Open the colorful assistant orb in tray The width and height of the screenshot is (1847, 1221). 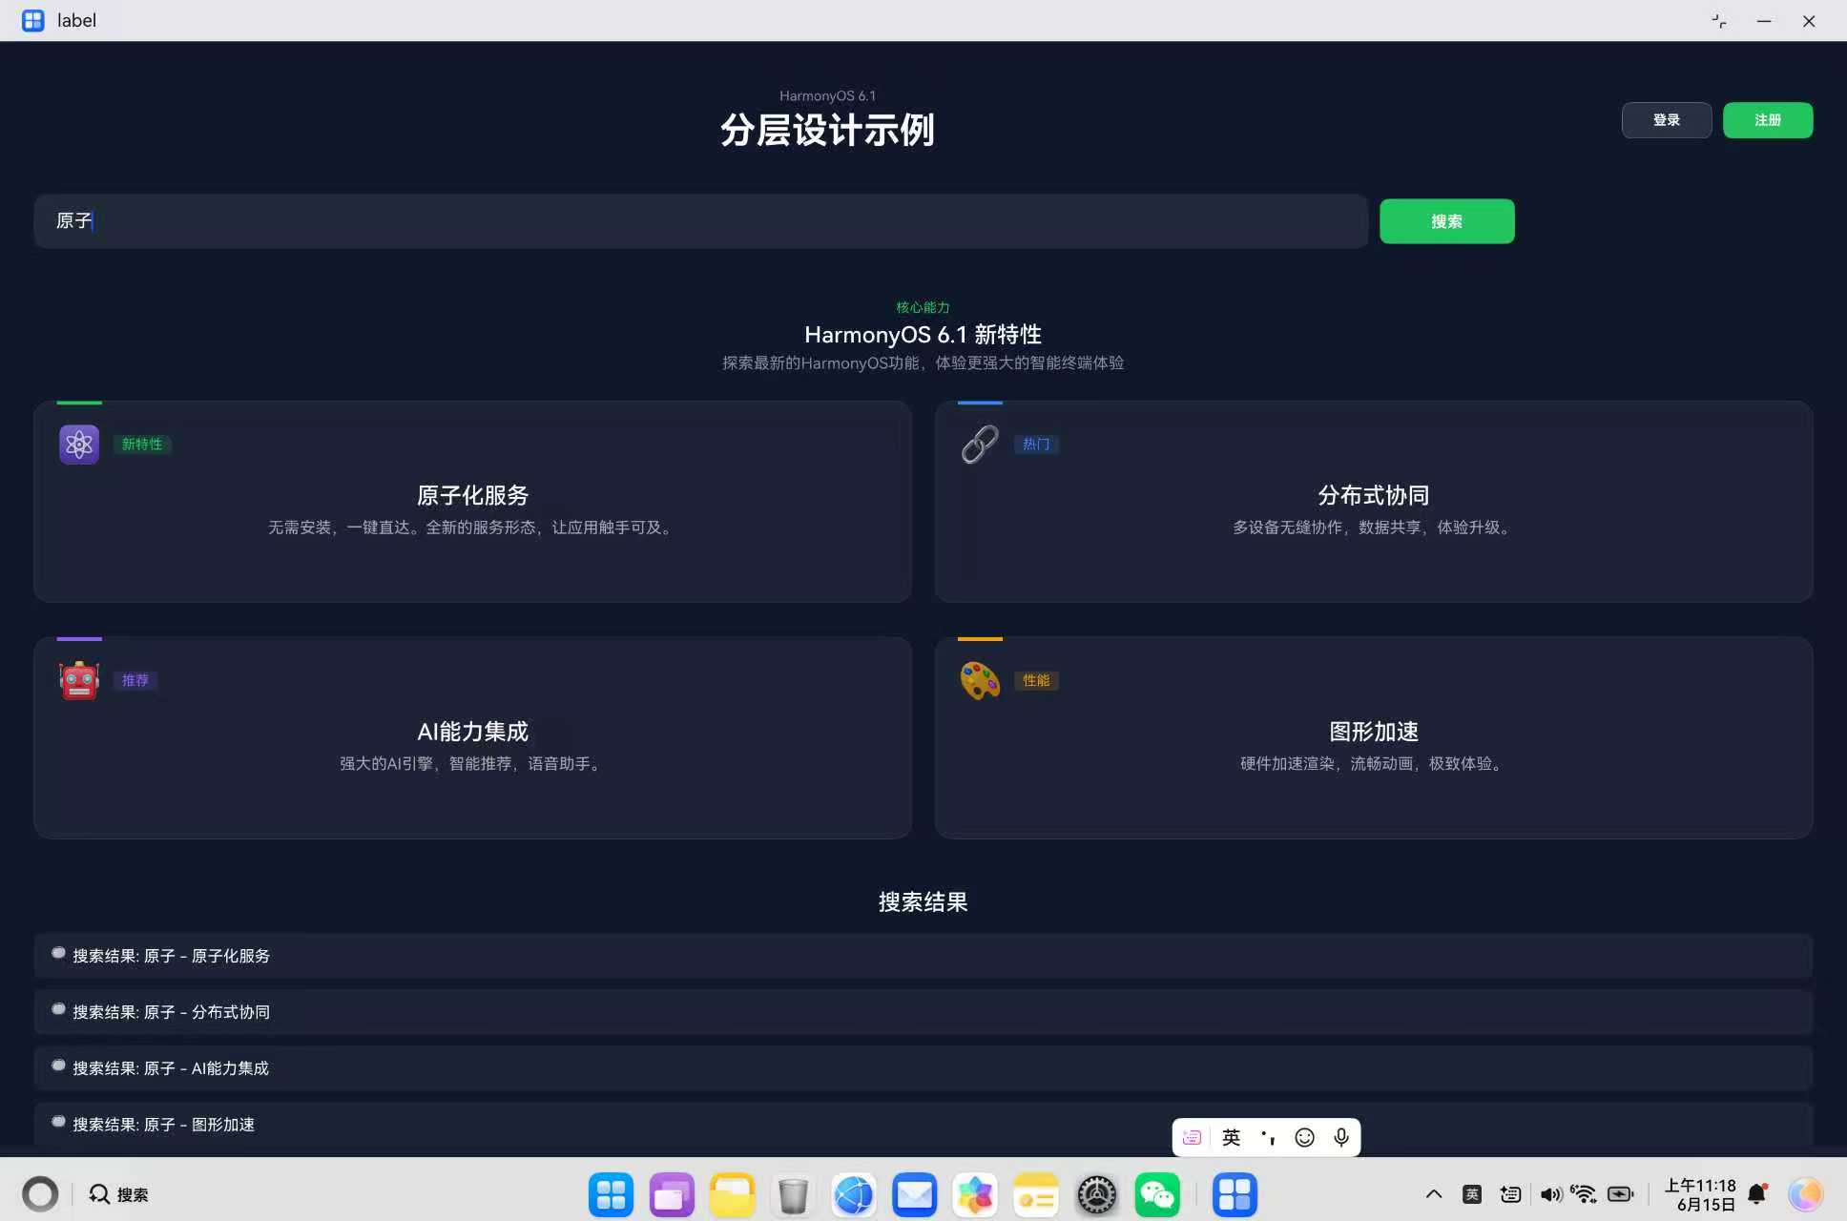coord(1805,1194)
